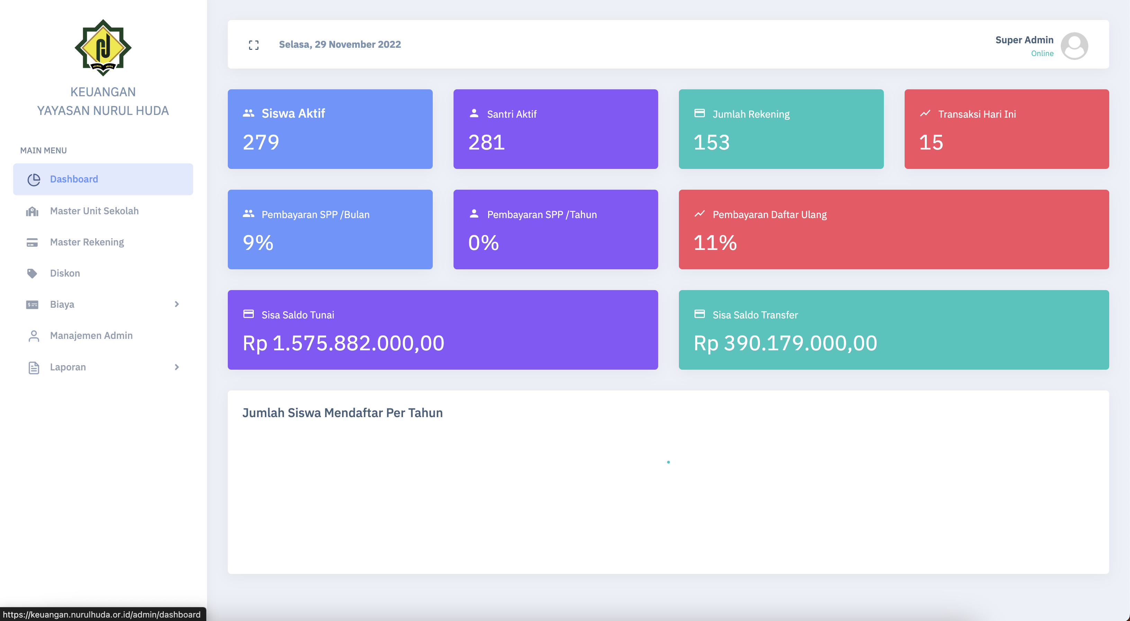Image resolution: width=1130 pixels, height=621 pixels.
Task: Click the fullscreen toggle icon
Action: [253, 45]
